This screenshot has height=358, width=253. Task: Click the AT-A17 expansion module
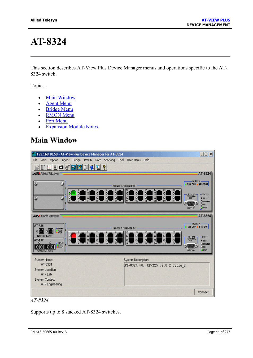pos(49,245)
